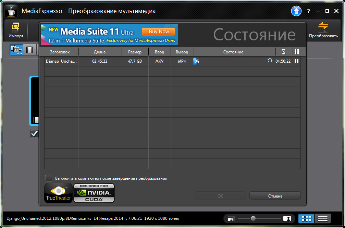Click large thumbnail size icon

[x=287, y=218]
